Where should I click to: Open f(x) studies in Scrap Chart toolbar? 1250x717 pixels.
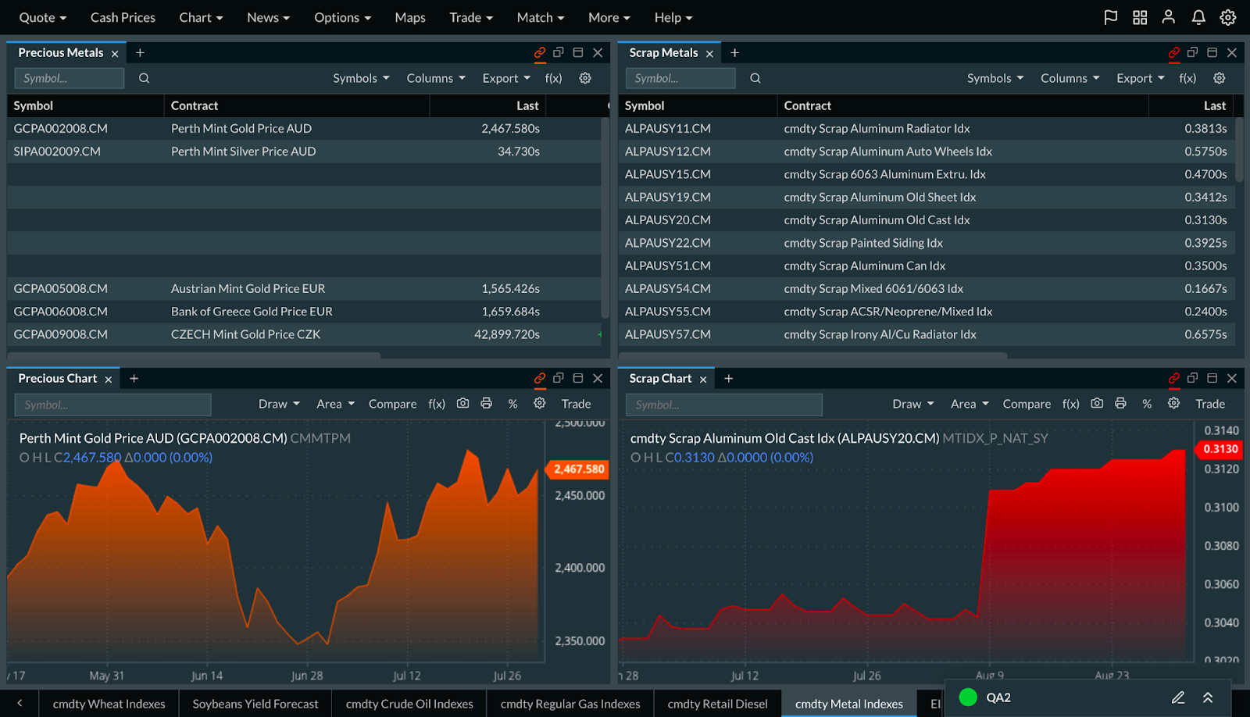(1071, 404)
